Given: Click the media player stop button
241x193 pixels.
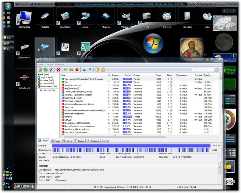Looking at the screenshot, I should pos(195,5).
